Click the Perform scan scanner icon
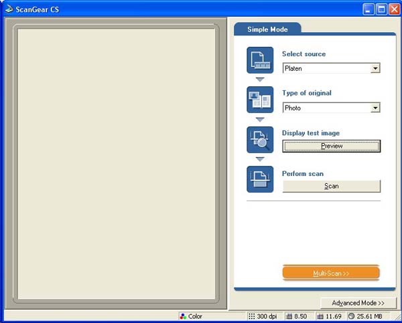 260,179
